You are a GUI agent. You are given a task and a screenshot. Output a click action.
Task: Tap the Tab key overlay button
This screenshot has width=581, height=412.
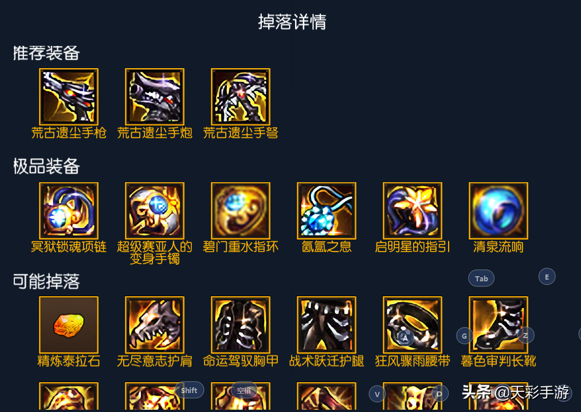tap(481, 278)
